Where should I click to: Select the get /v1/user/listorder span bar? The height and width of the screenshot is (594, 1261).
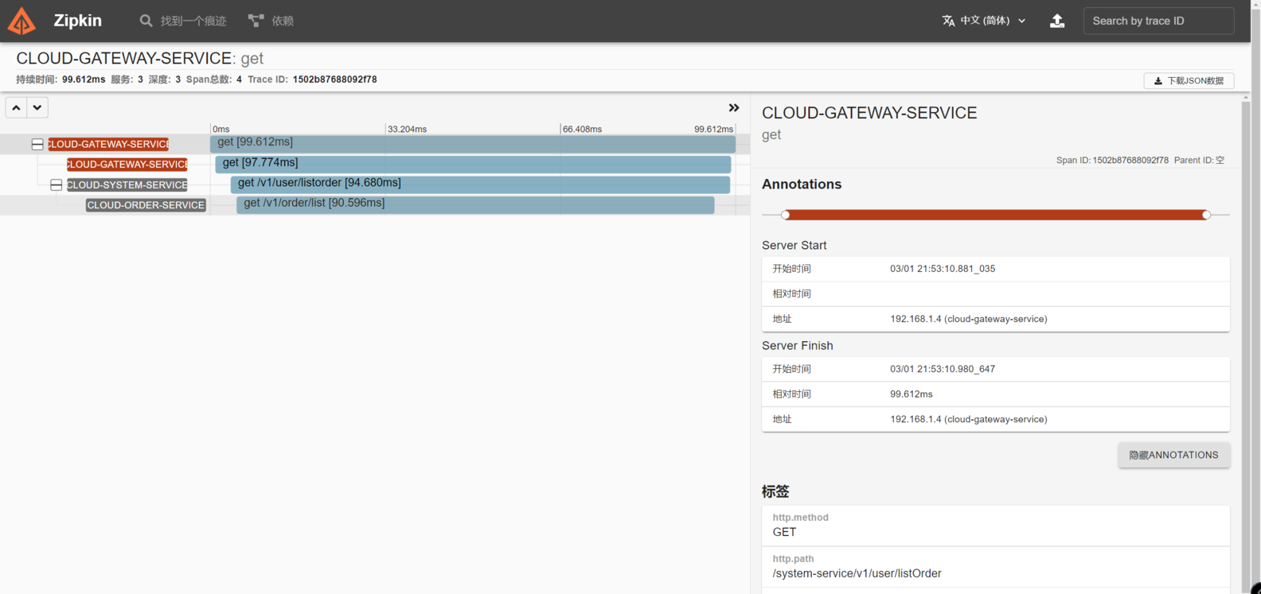[x=480, y=184]
